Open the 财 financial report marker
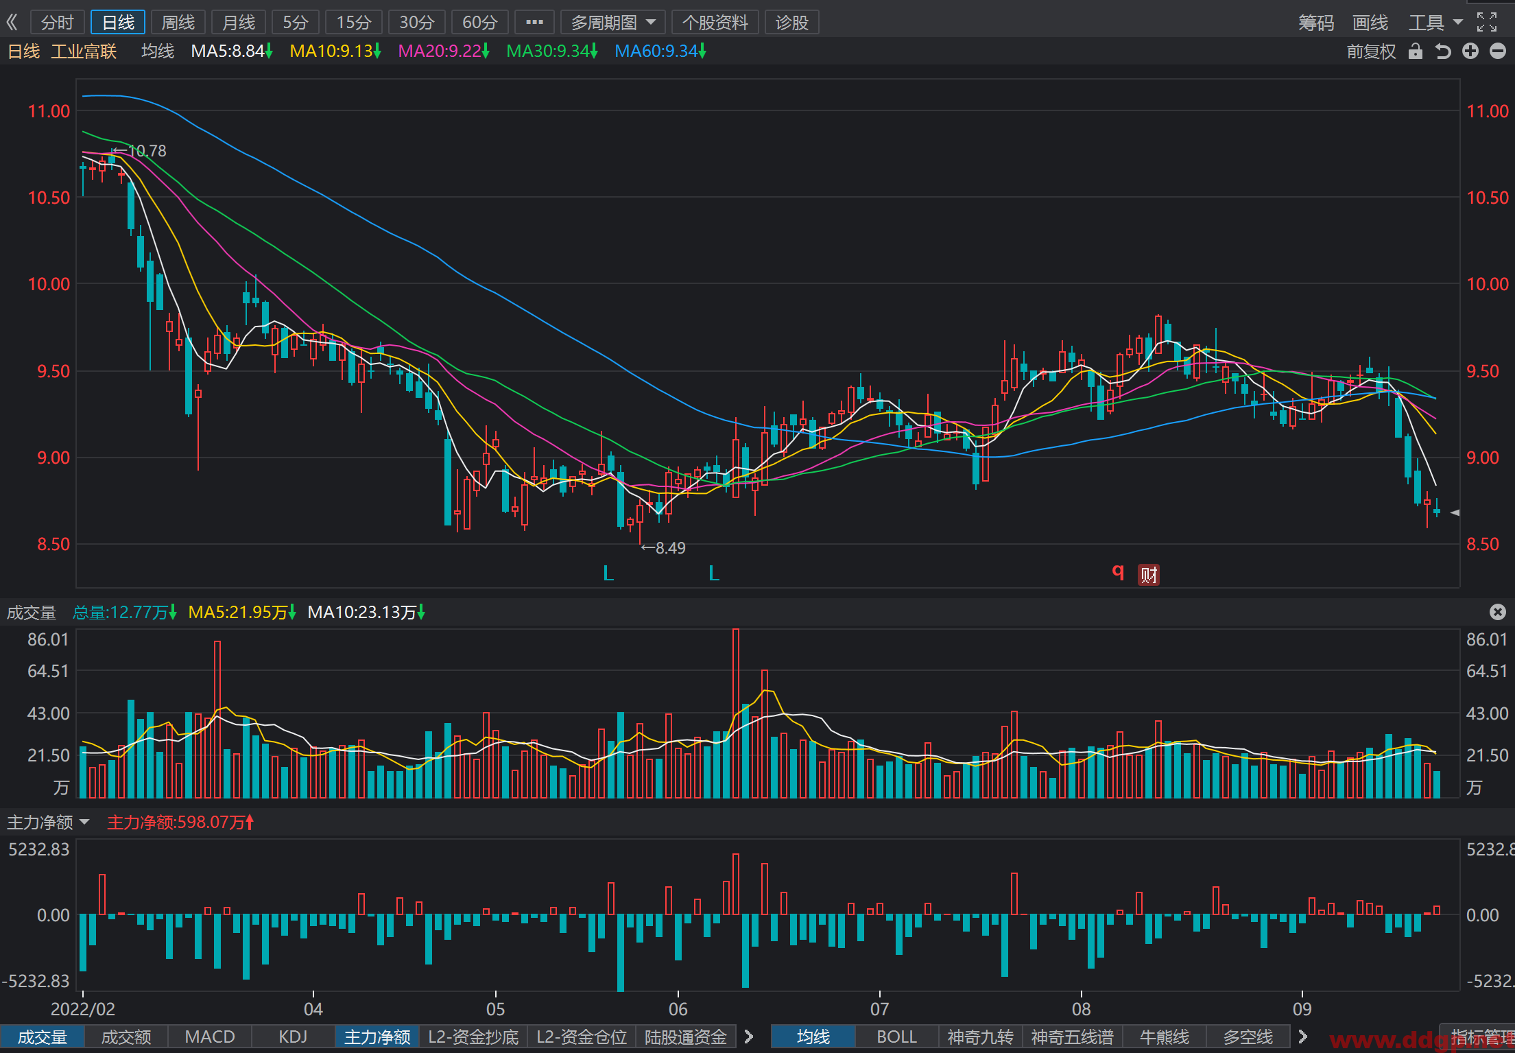This screenshot has width=1515, height=1053. (x=1149, y=574)
